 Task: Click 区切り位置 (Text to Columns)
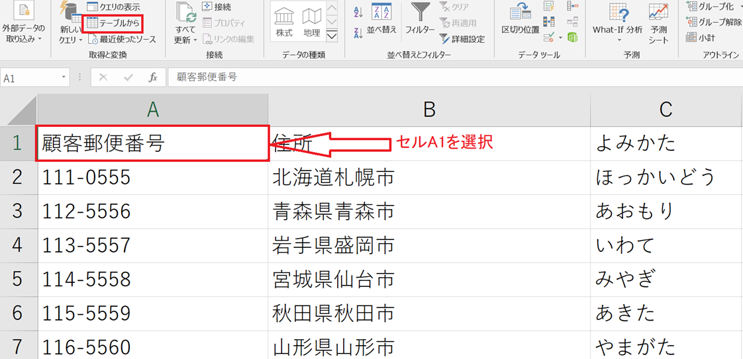(520, 20)
